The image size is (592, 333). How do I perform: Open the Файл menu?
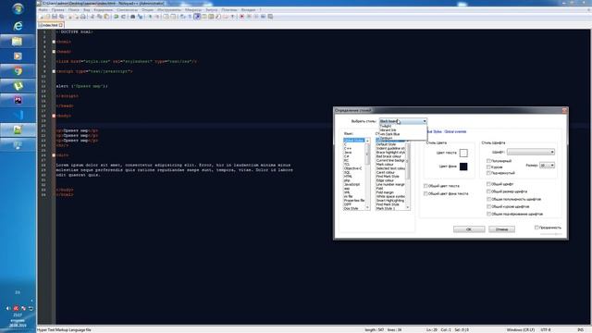pos(43,10)
